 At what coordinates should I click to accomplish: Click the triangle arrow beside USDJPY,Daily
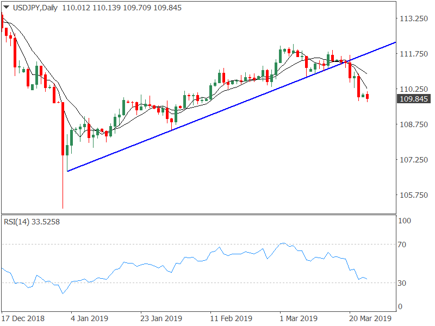pos(6,8)
